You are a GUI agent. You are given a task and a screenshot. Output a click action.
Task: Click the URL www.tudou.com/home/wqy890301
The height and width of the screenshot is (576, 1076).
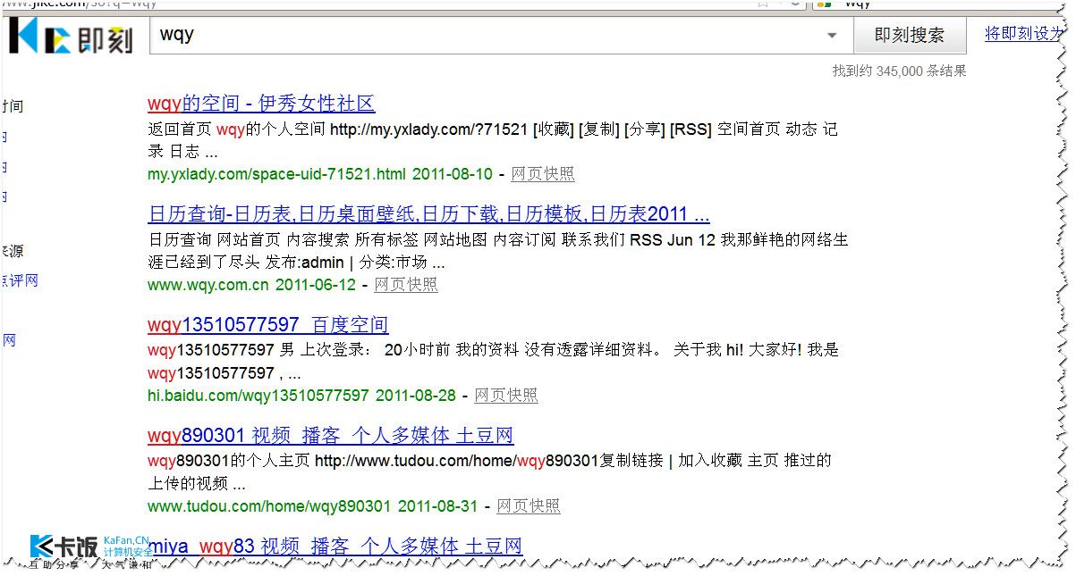coord(269,506)
